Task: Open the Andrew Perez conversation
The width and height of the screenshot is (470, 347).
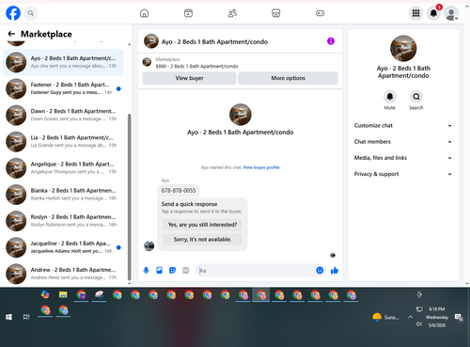Action: click(63, 274)
